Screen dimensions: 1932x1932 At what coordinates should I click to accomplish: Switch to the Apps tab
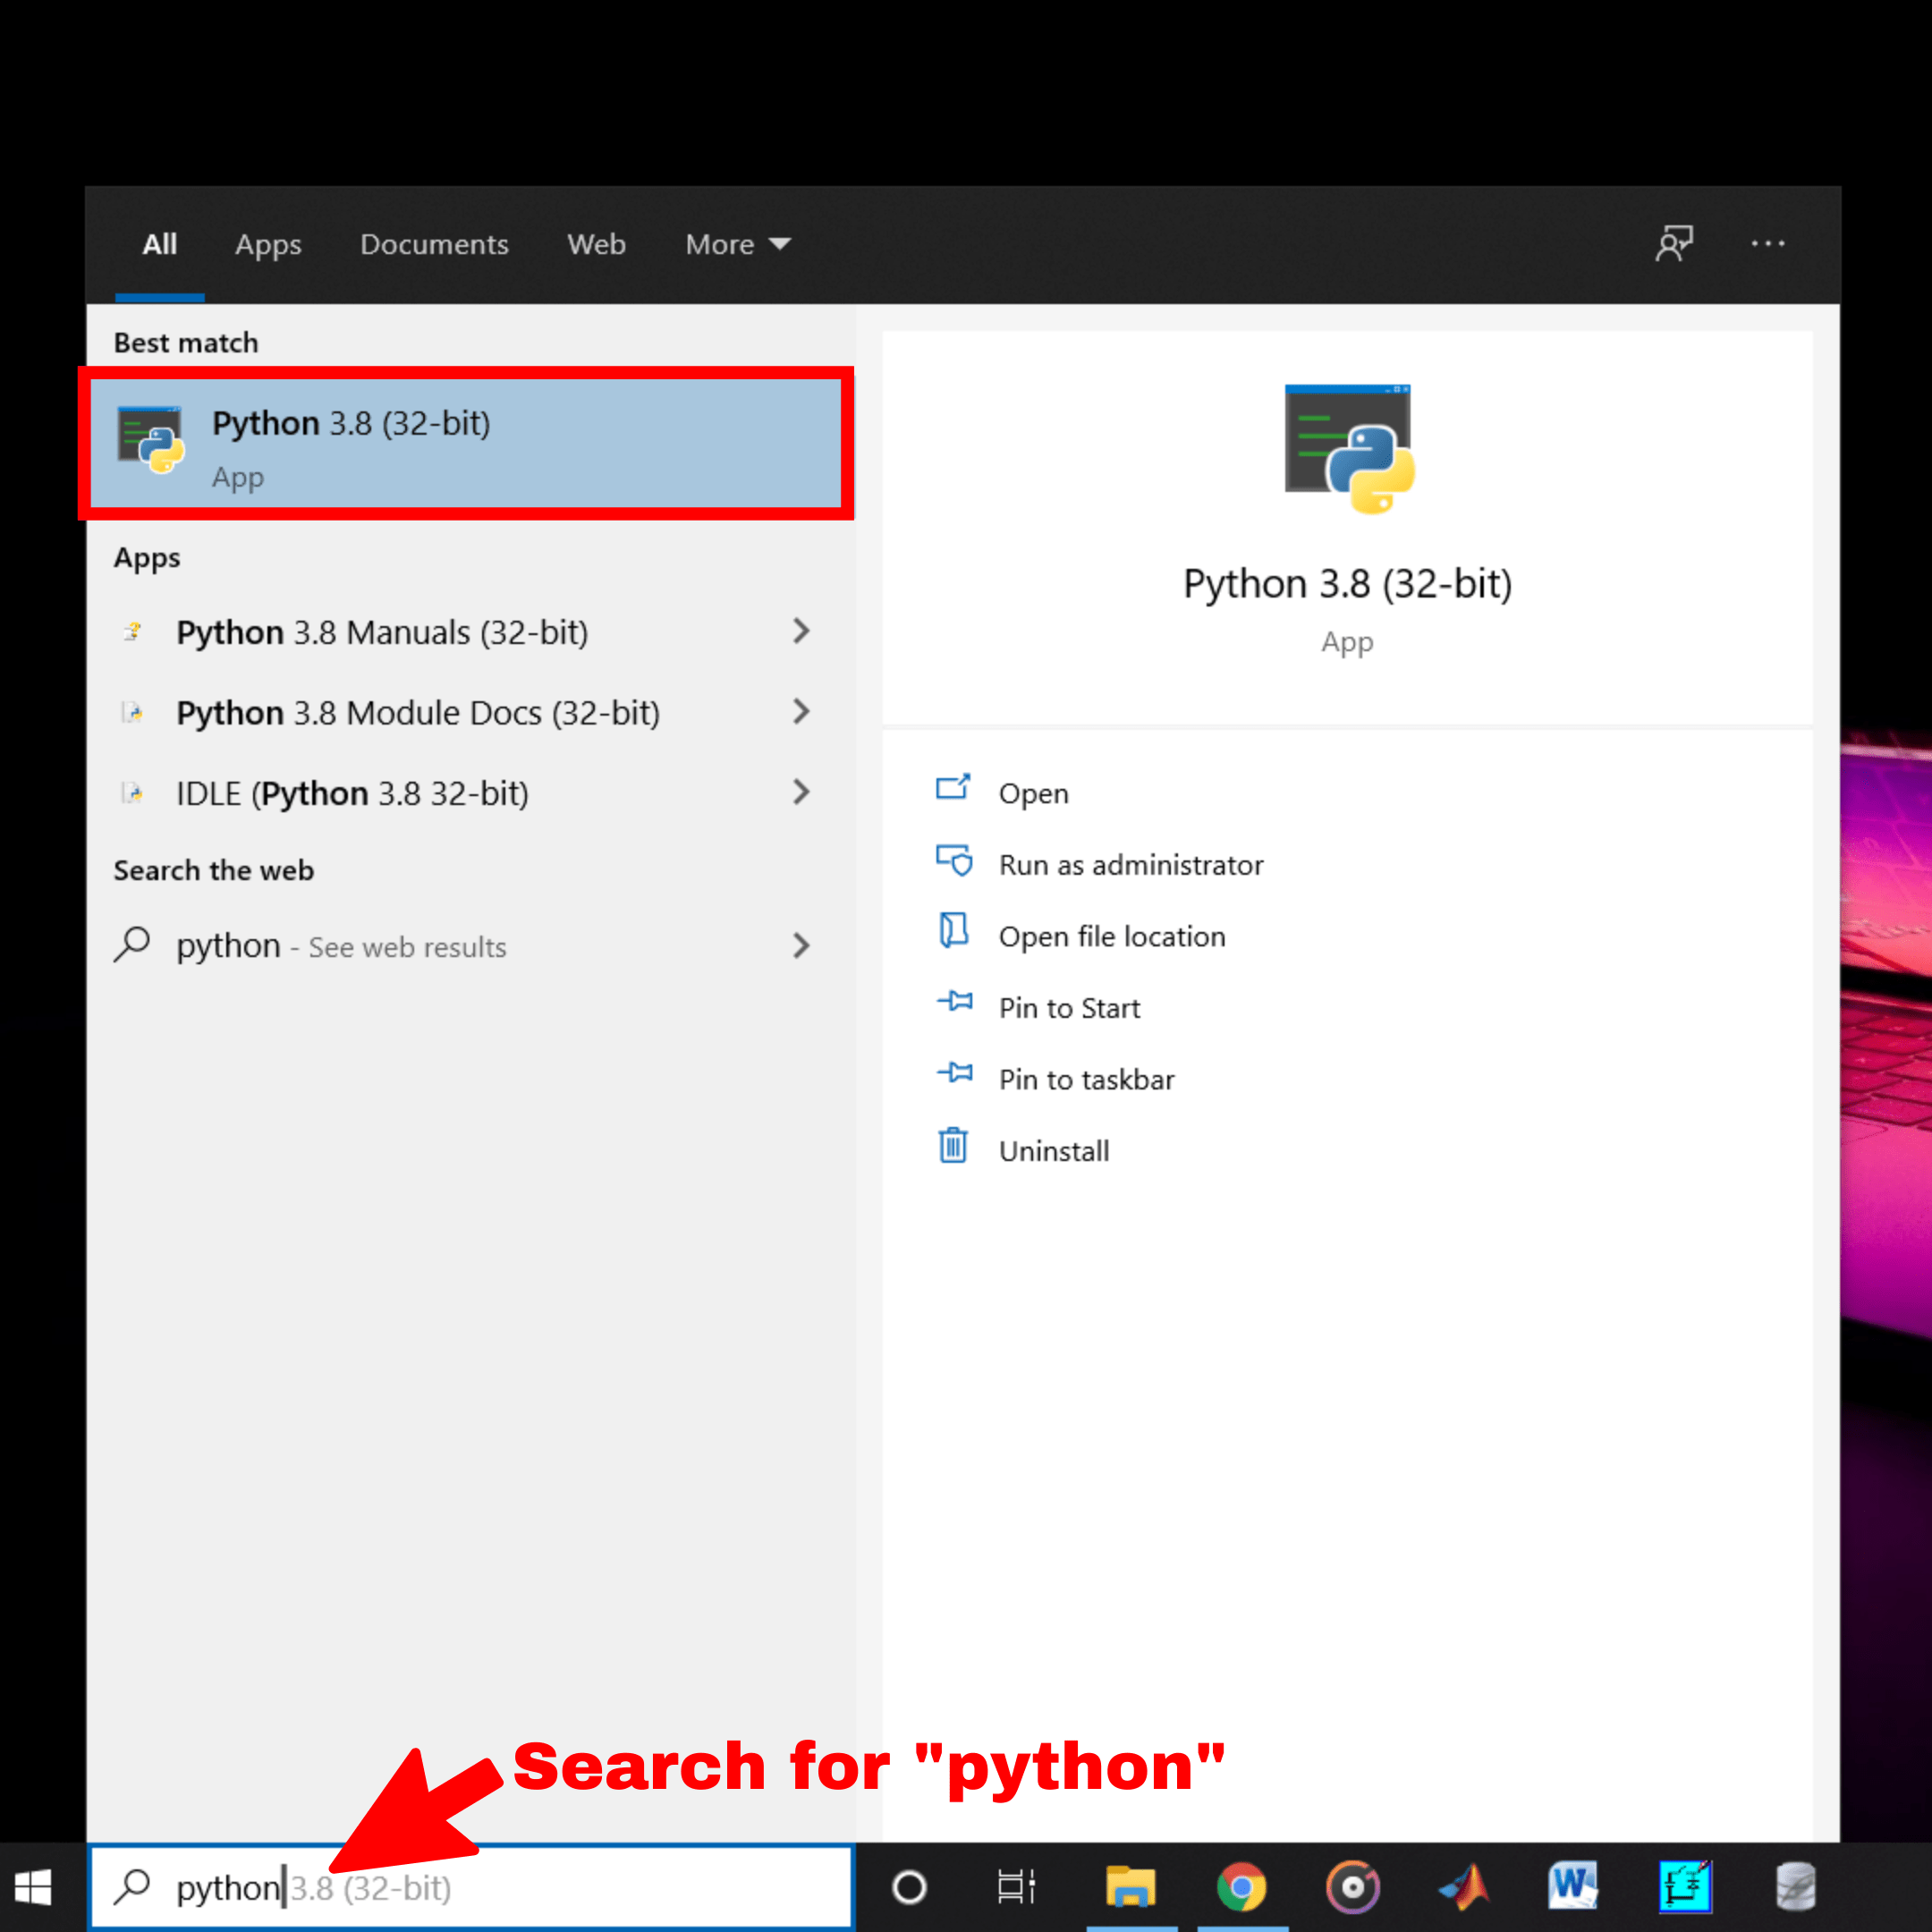tap(268, 244)
